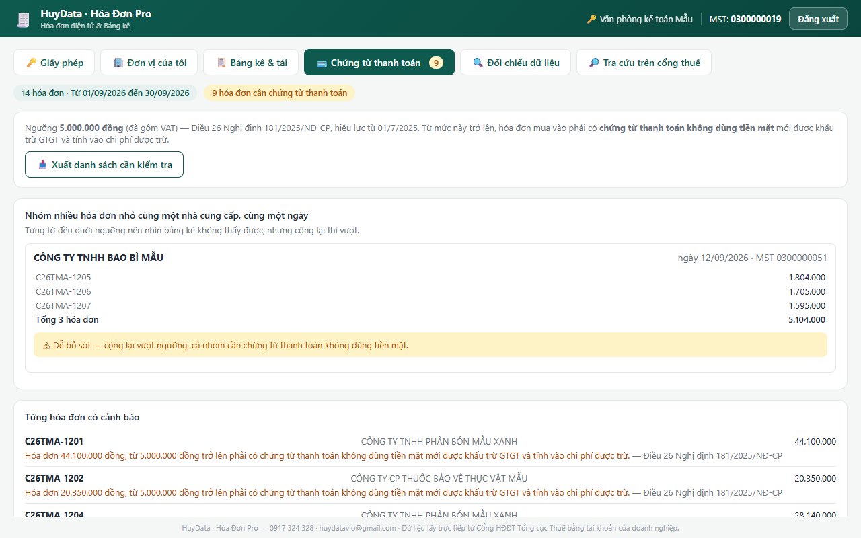Click the key icon in Giấy phép tab

pos(31,63)
